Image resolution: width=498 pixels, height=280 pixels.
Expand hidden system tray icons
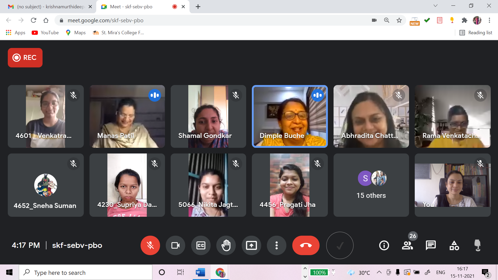coord(379,272)
